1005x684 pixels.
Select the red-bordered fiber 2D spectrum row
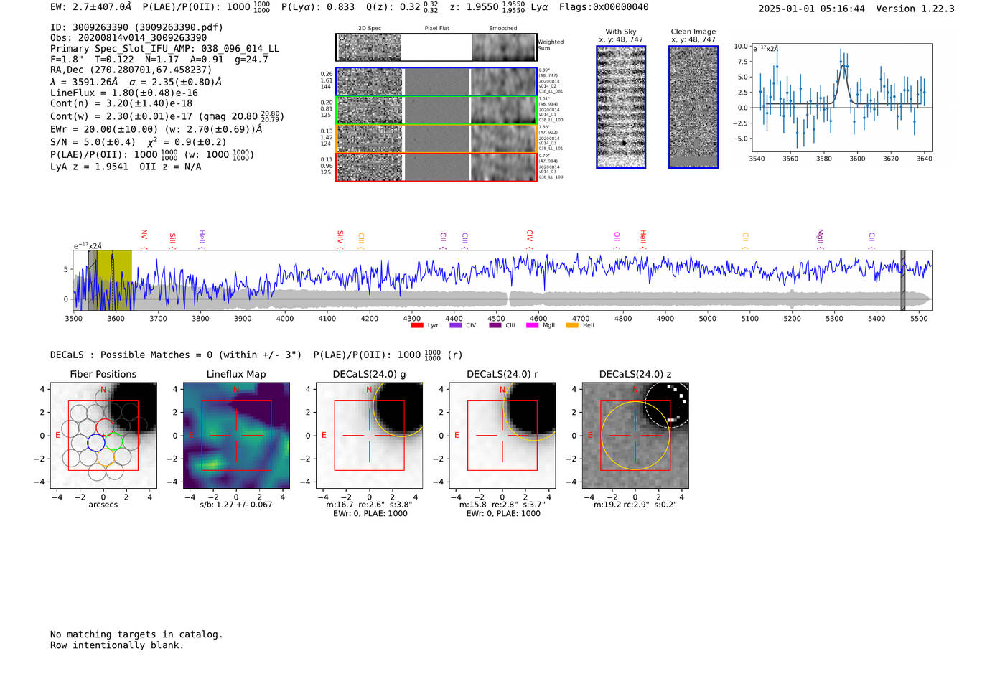coord(436,167)
